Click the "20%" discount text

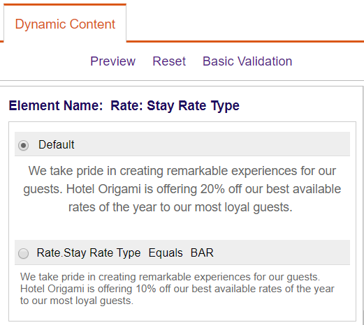[x=212, y=189]
